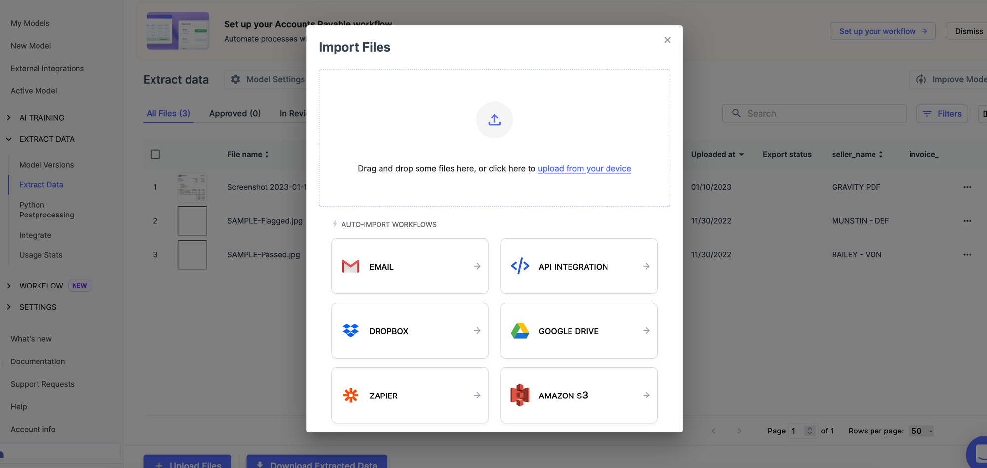Open the Rows per page dropdown
This screenshot has width=987, height=468.
click(921, 431)
